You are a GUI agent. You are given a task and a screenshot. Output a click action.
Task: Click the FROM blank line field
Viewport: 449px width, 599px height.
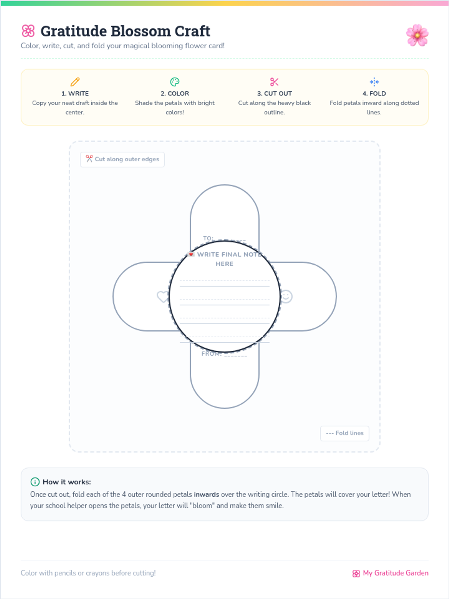click(x=236, y=354)
